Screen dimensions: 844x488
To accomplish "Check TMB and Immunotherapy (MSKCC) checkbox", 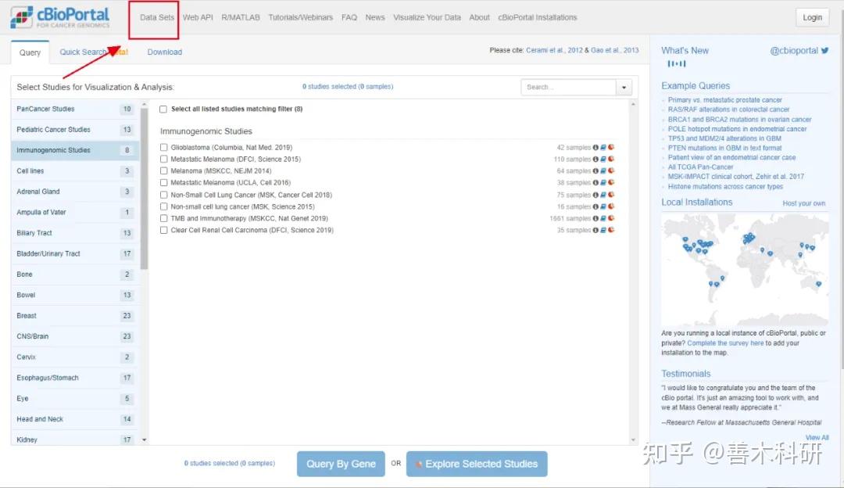I will [163, 219].
